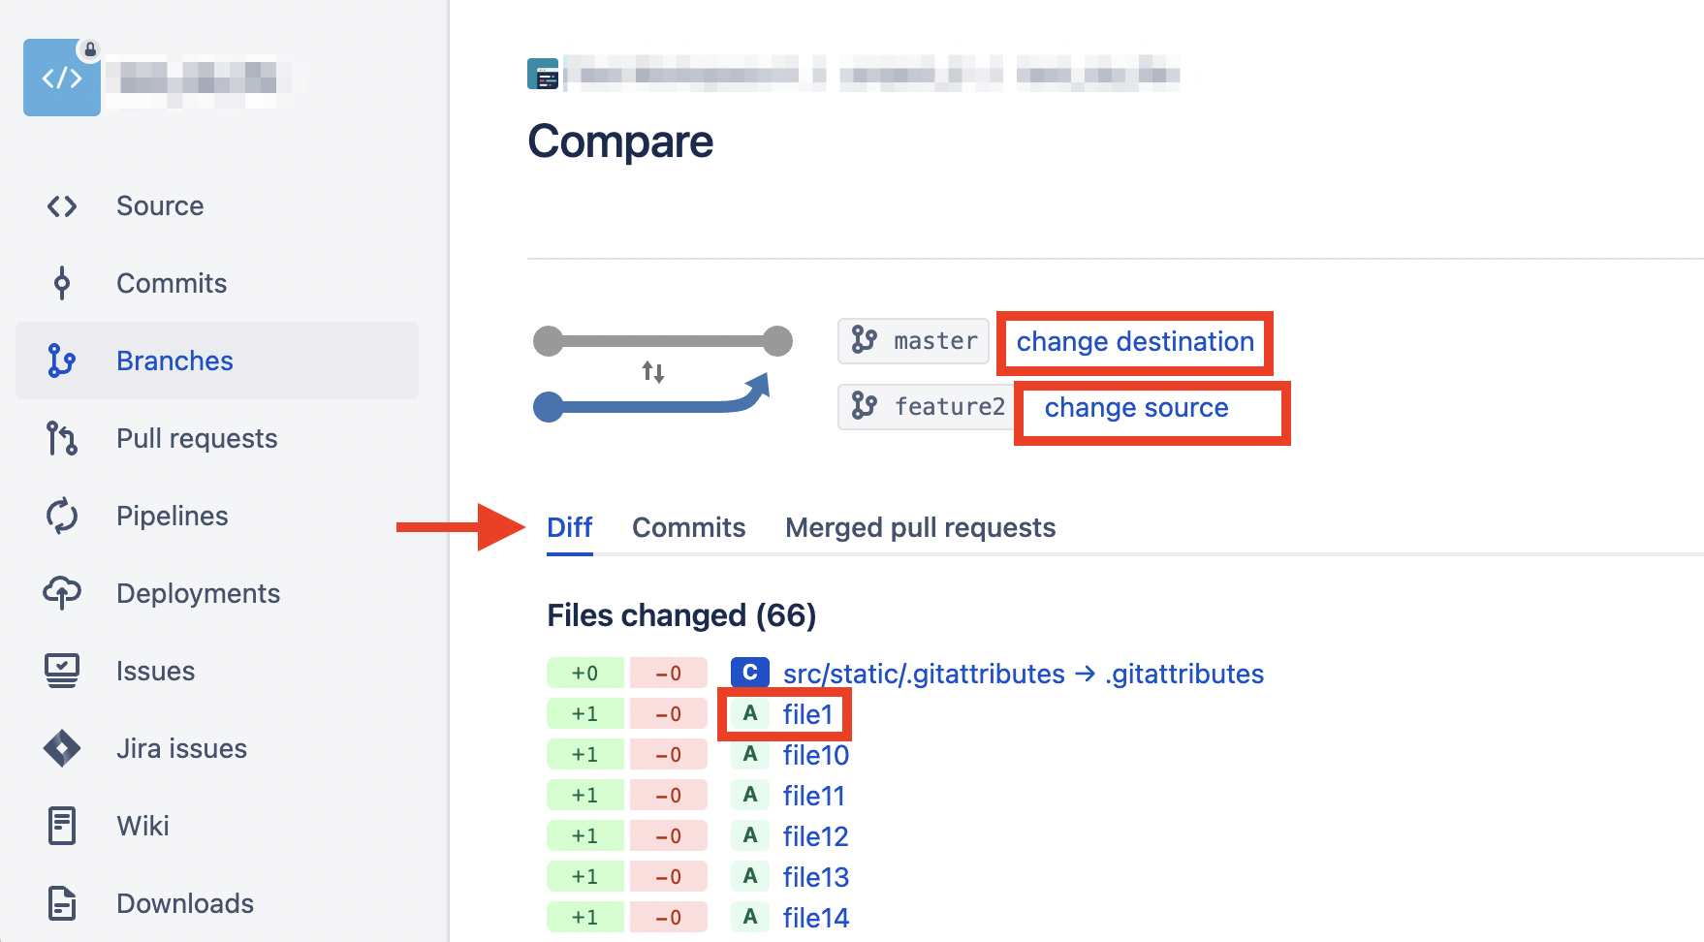This screenshot has width=1704, height=942.
Task: Click the repository avatar code icon
Action: coord(62,78)
